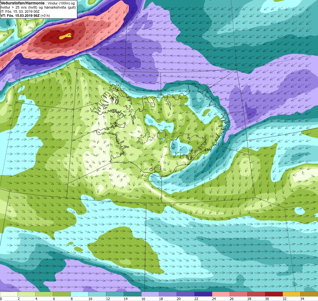
Task: Pick the dark red 30–32 m/s legend swatch
Action: pyautogui.click(x=273, y=294)
